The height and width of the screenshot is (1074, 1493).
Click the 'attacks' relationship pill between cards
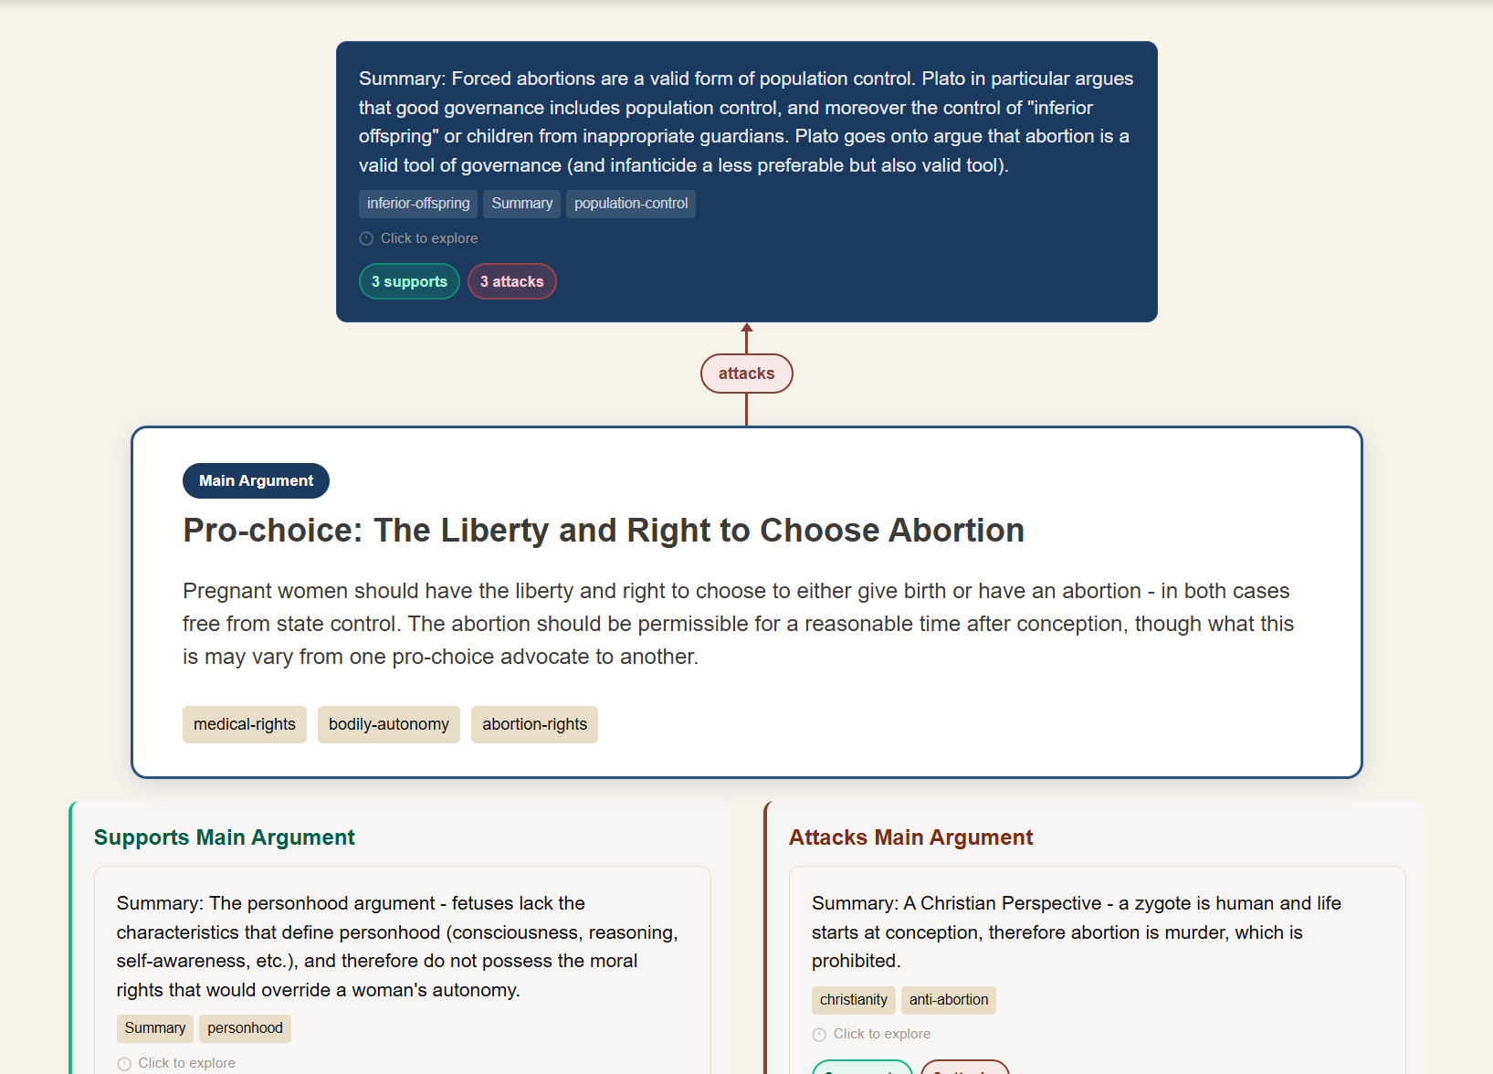point(746,373)
